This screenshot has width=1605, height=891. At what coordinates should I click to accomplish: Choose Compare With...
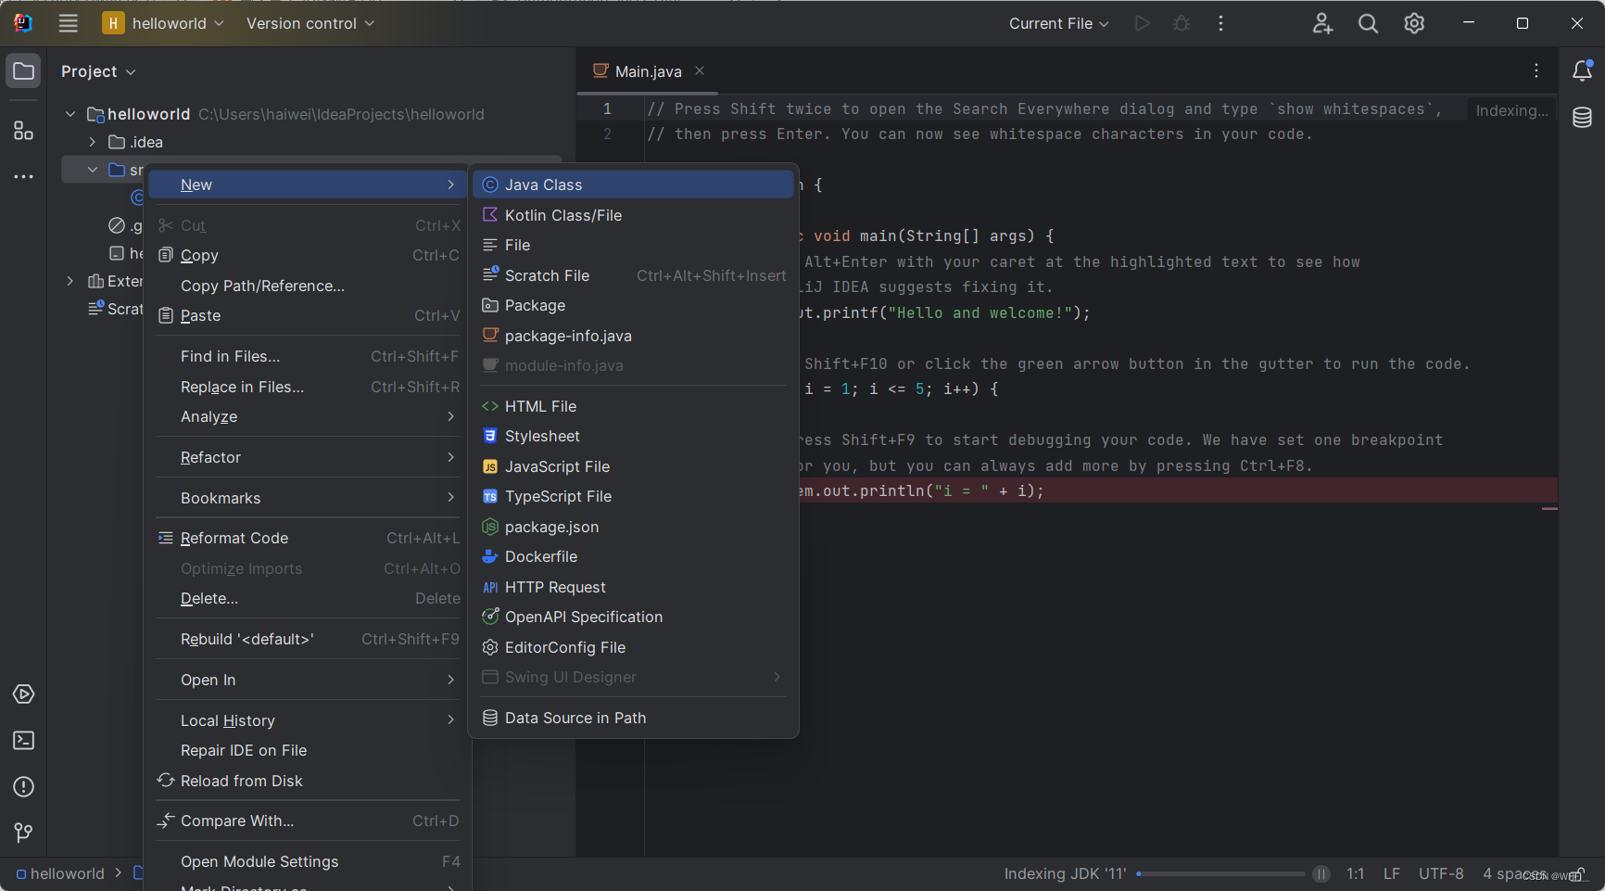click(308, 821)
